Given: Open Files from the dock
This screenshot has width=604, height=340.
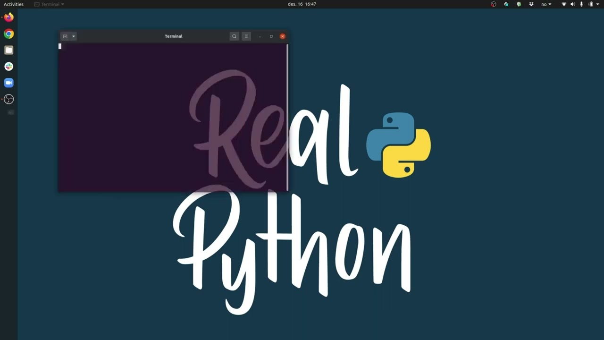Looking at the screenshot, I should tap(8, 50).
